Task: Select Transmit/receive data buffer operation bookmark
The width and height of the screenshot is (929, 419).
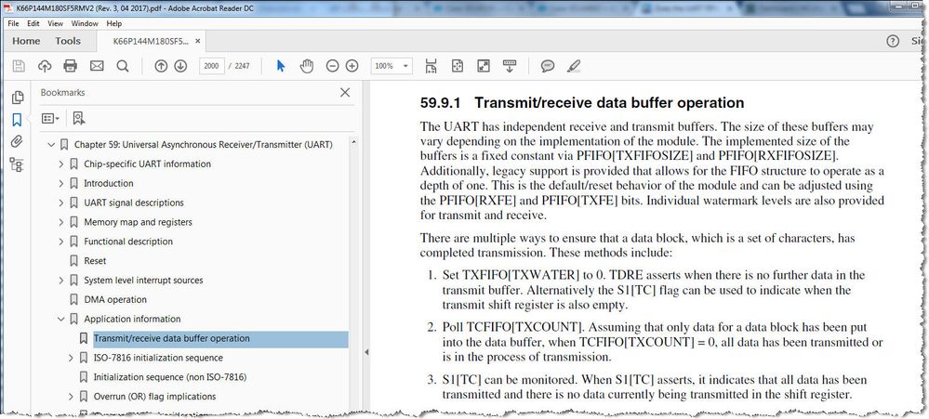Action: 171,338
